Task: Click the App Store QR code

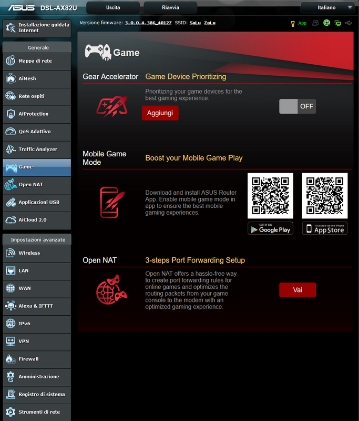Action: tap(325, 196)
